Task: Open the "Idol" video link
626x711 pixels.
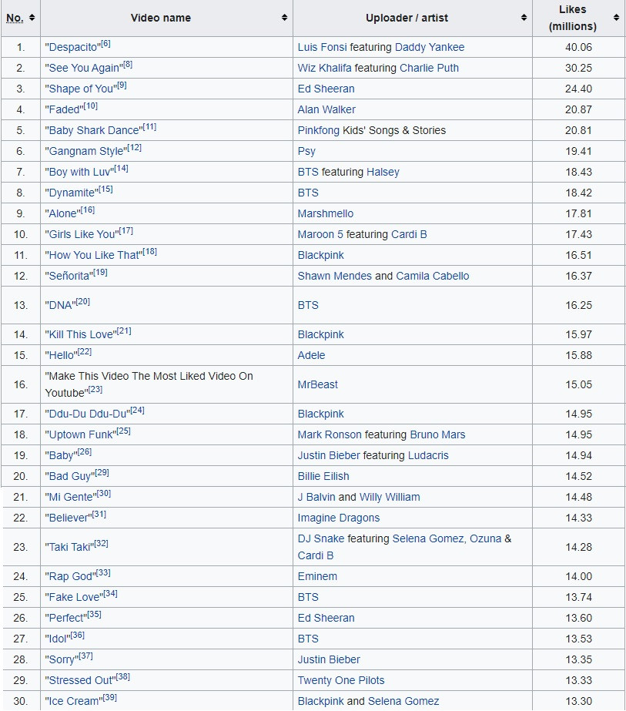Action: point(58,640)
